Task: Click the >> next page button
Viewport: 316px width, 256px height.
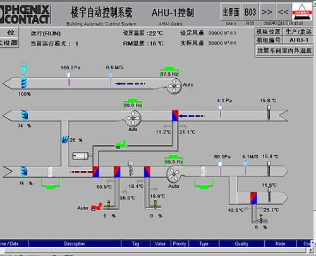Action: coord(267,12)
